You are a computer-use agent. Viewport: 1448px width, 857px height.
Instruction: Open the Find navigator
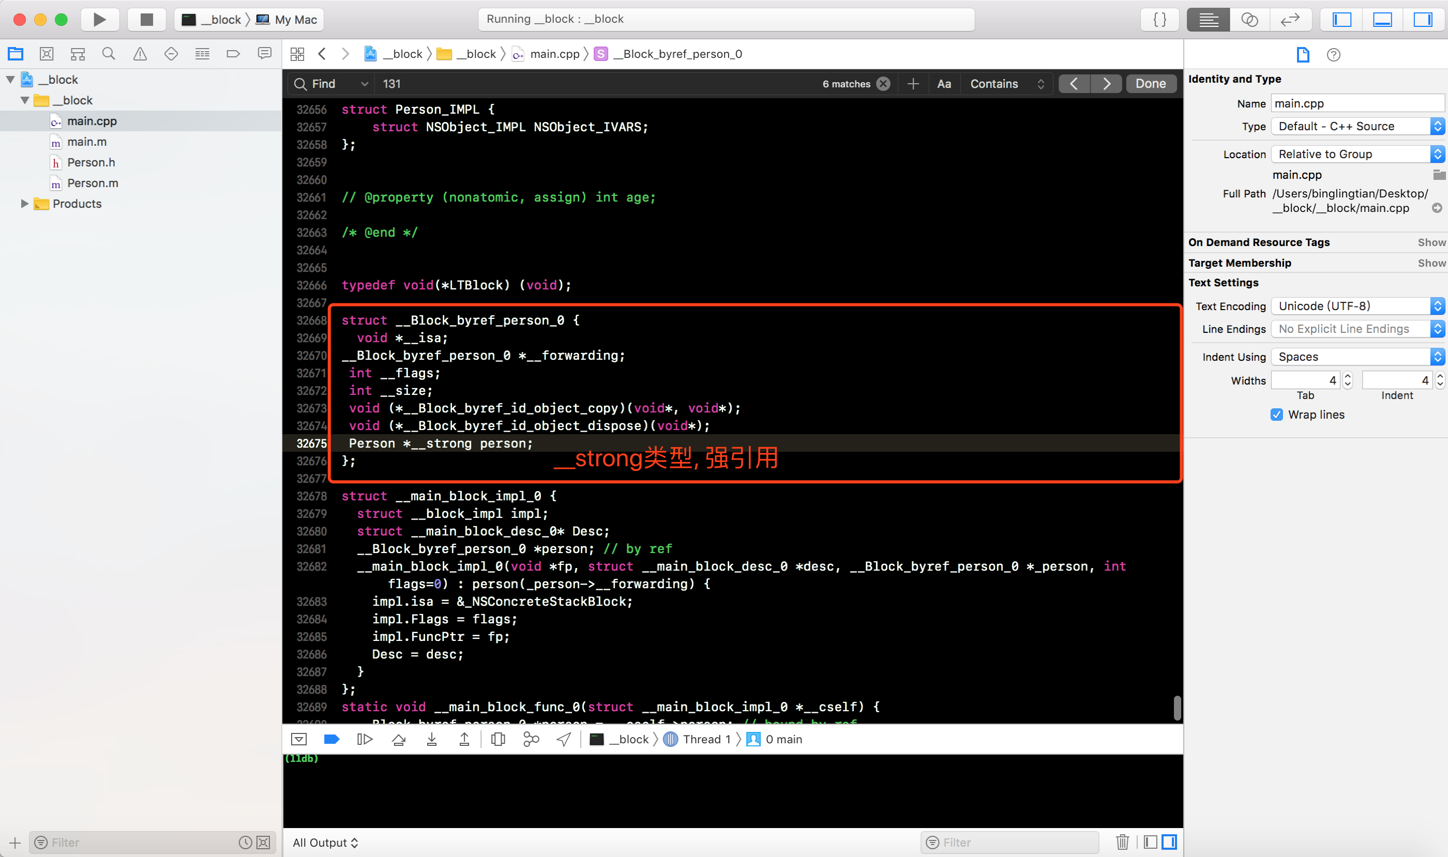click(x=109, y=54)
